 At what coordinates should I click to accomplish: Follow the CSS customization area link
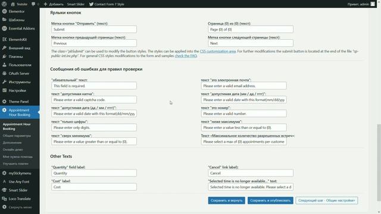[218, 51]
